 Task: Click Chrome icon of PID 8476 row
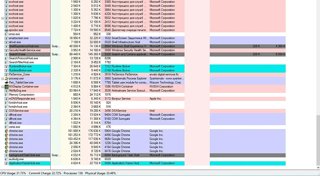point(7,151)
